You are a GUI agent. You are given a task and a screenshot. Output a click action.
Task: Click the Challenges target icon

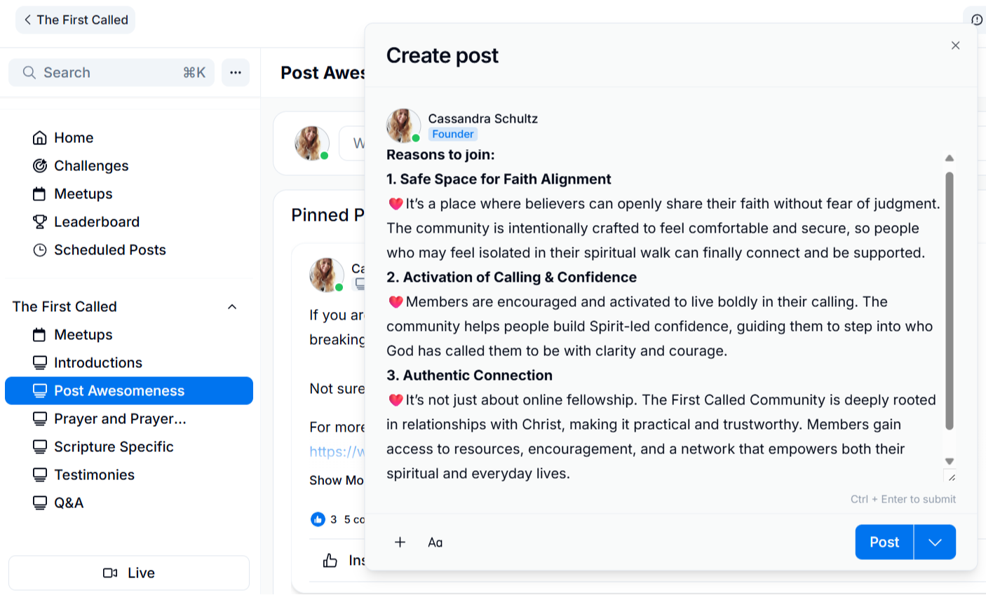tap(40, 165)
